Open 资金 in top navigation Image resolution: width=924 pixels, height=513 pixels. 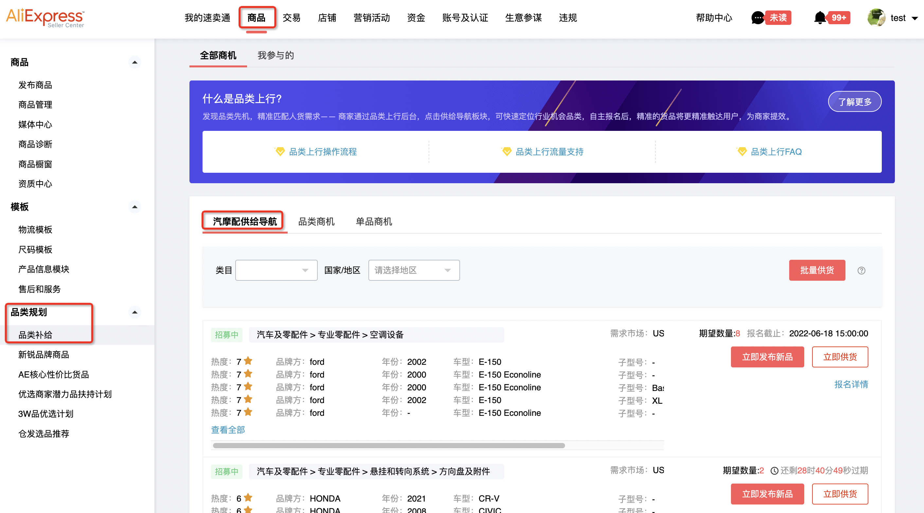coord(416,18)
